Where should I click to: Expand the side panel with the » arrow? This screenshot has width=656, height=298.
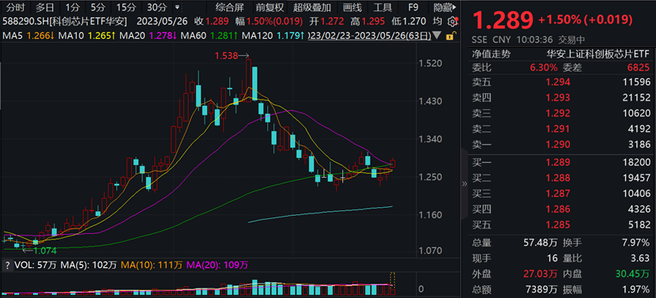tap(464, 183)
